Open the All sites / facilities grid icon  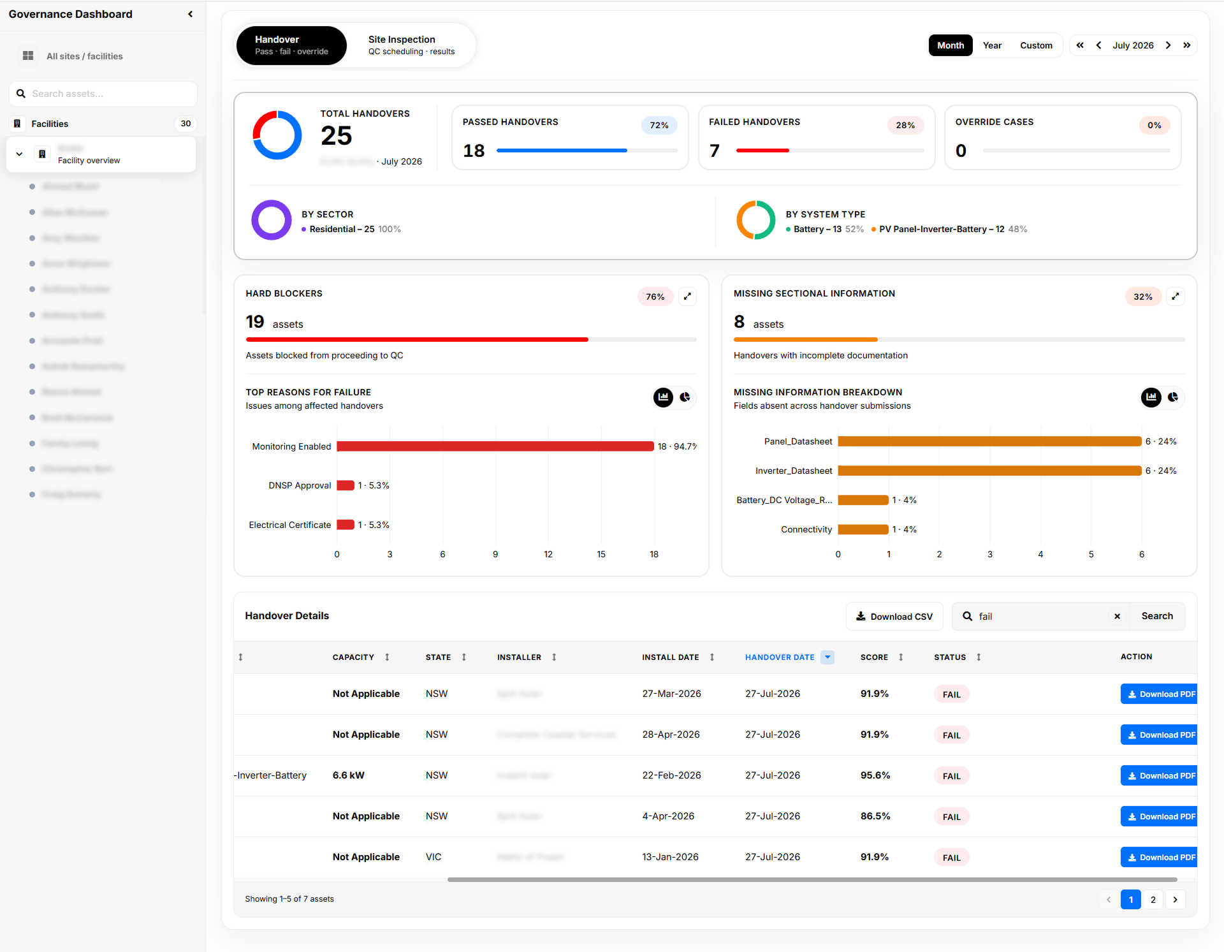[28, 56]
